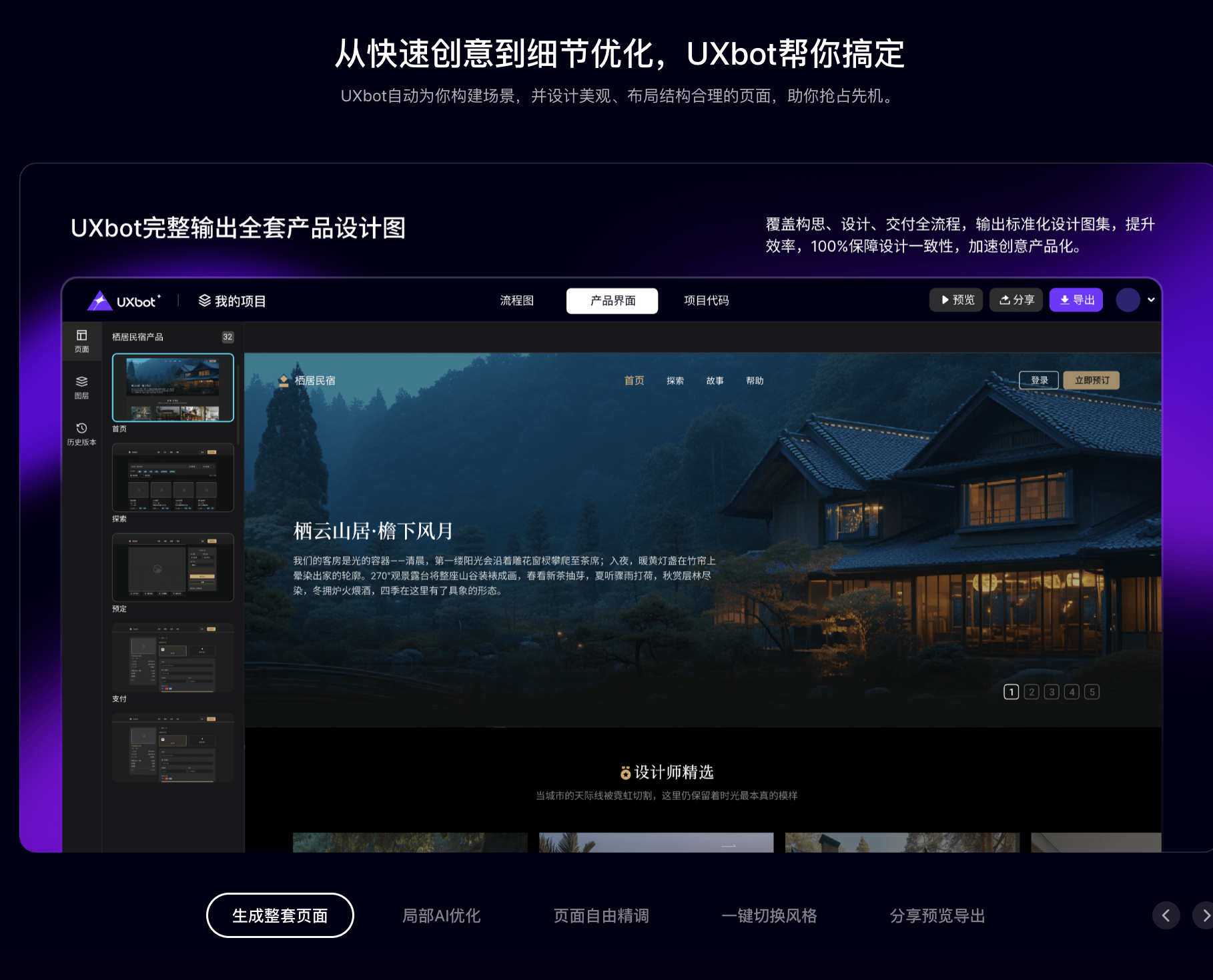Select carousel page indicator 1
Image resolution: width=1213 pixels, height=980 pixels.
1012,692
